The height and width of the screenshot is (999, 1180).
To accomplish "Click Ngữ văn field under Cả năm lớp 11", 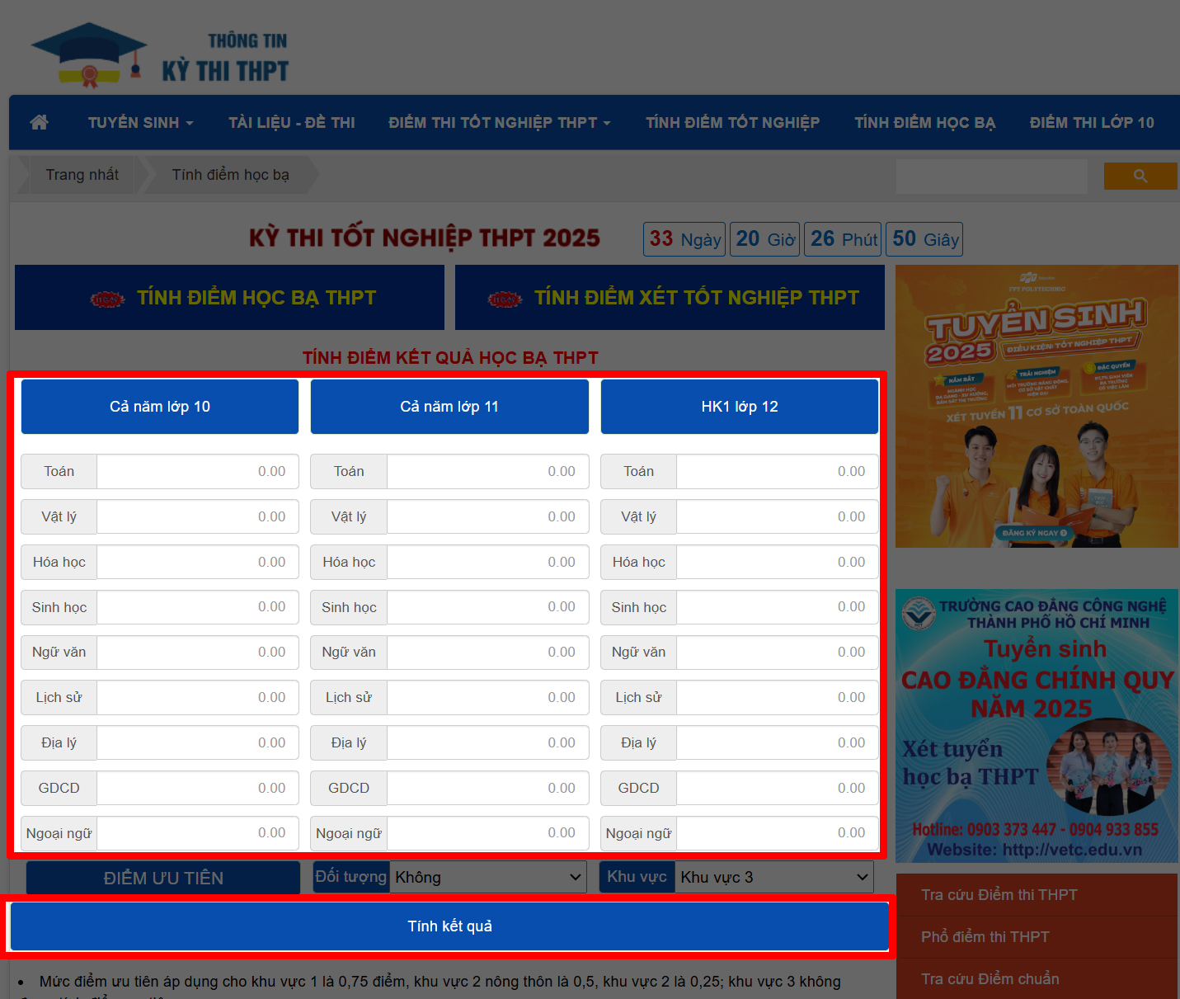I will 487,653.
